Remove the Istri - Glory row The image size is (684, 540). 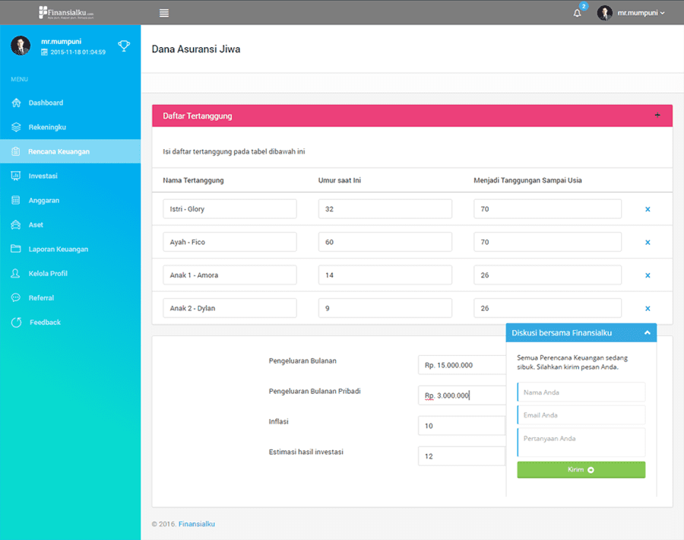pos(648,209)
